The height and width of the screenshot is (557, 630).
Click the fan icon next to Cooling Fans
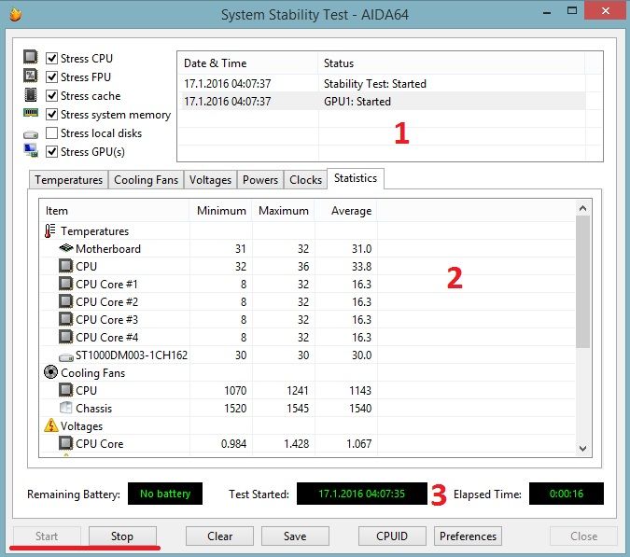50,372
